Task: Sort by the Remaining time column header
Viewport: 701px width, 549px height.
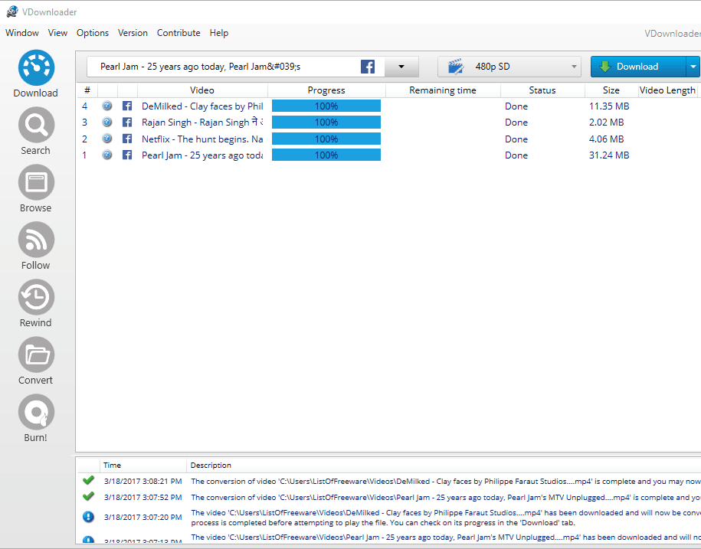Action: click(443, 90)
